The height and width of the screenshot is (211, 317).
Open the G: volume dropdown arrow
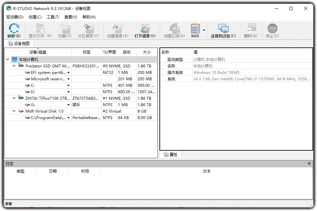tap(69, 105)
